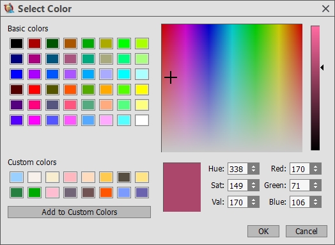
Task: Click the Sat value field
Action: point(238,185)
